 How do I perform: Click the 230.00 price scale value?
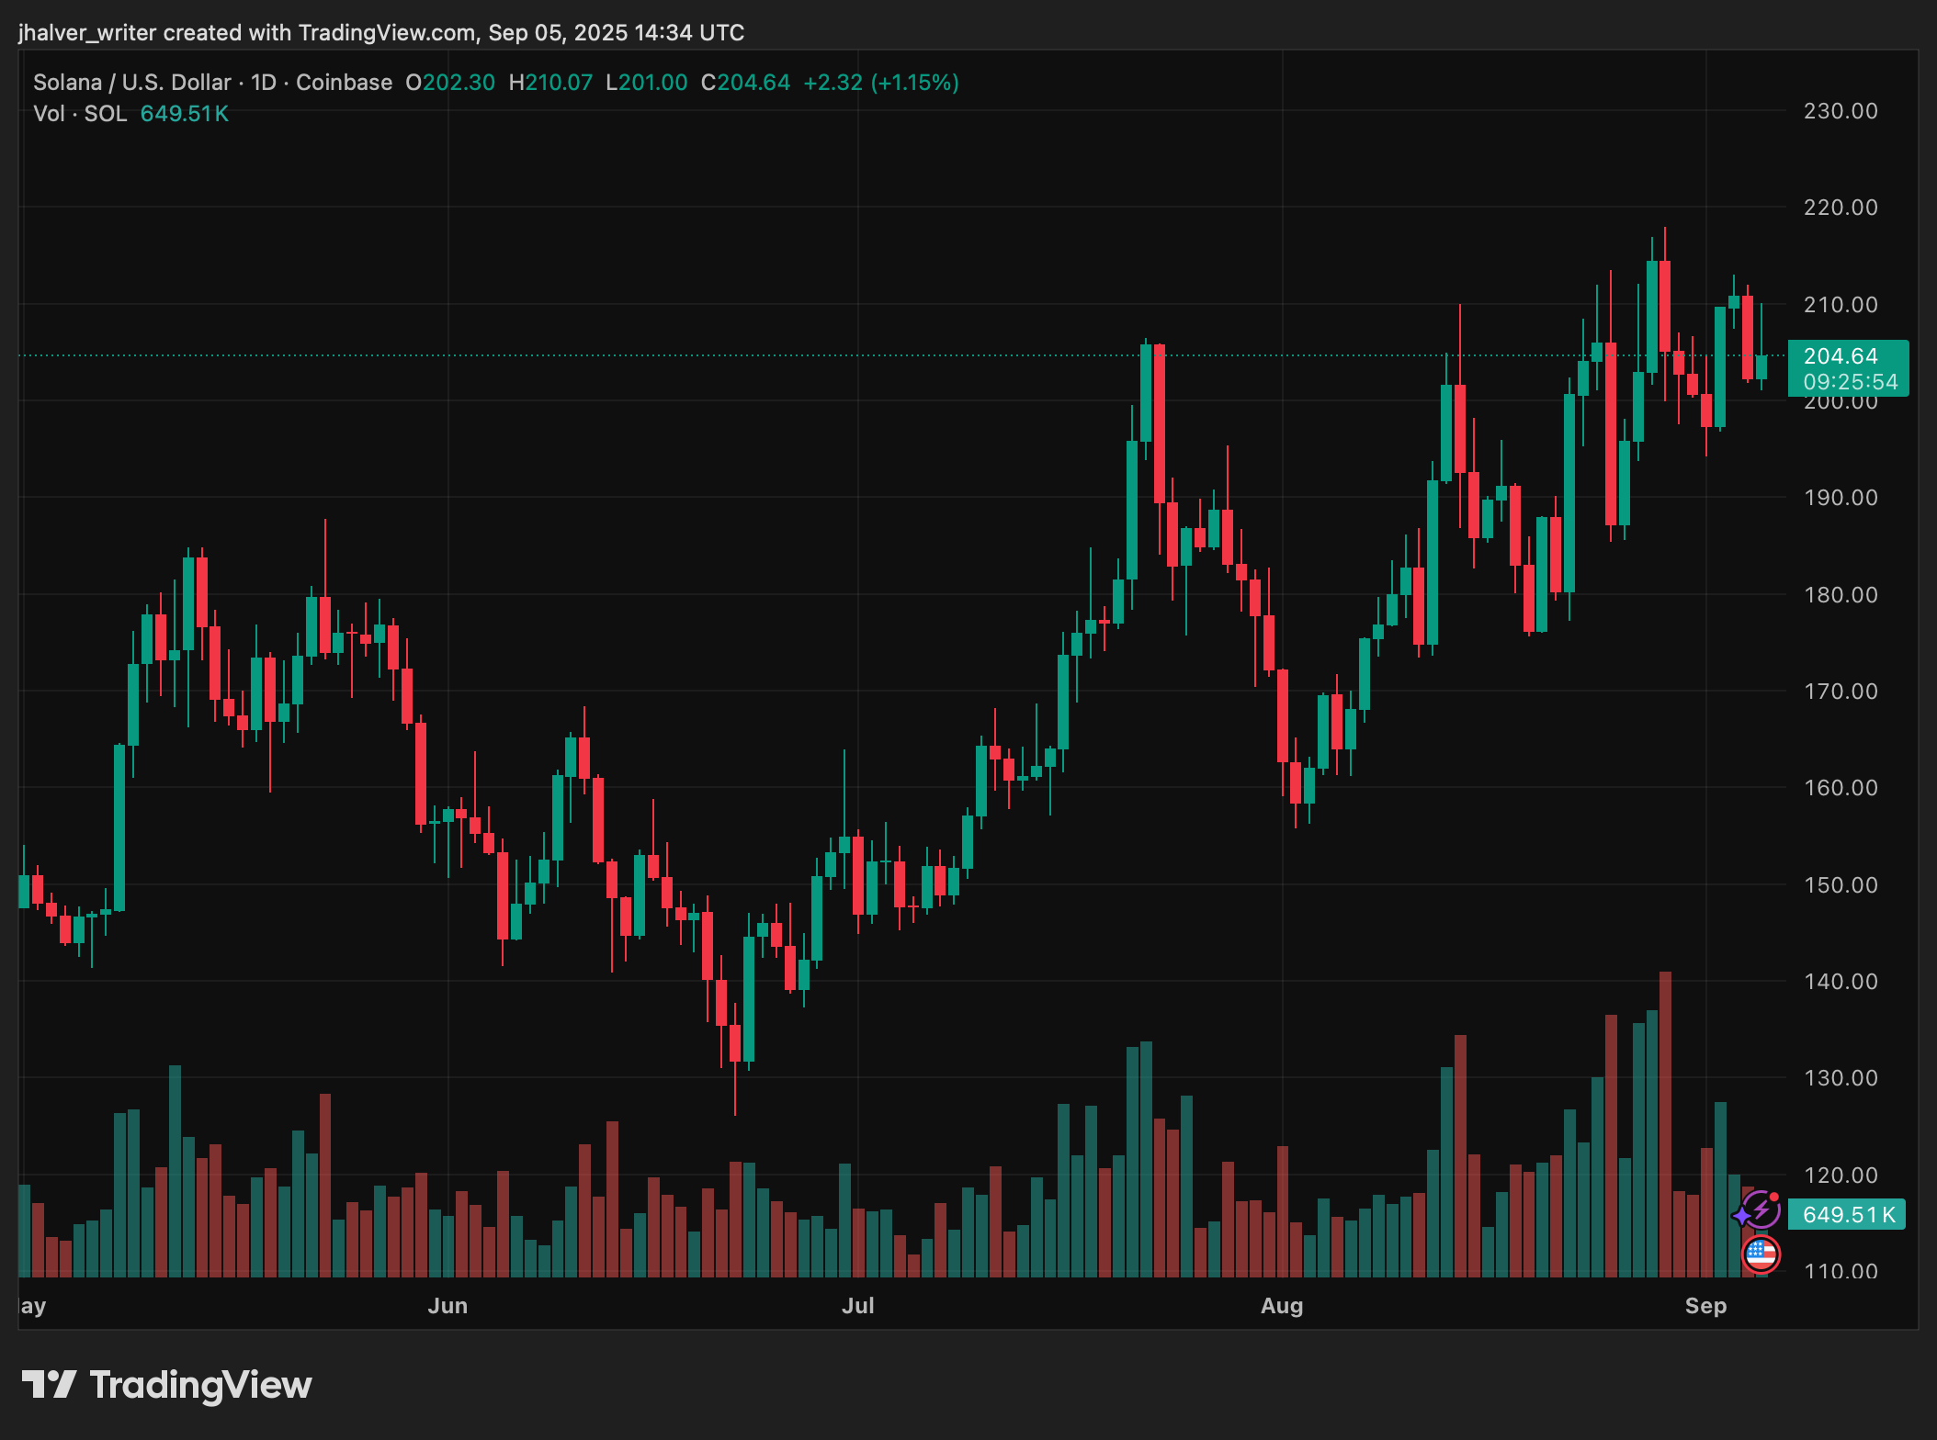tap(1840, 111)
